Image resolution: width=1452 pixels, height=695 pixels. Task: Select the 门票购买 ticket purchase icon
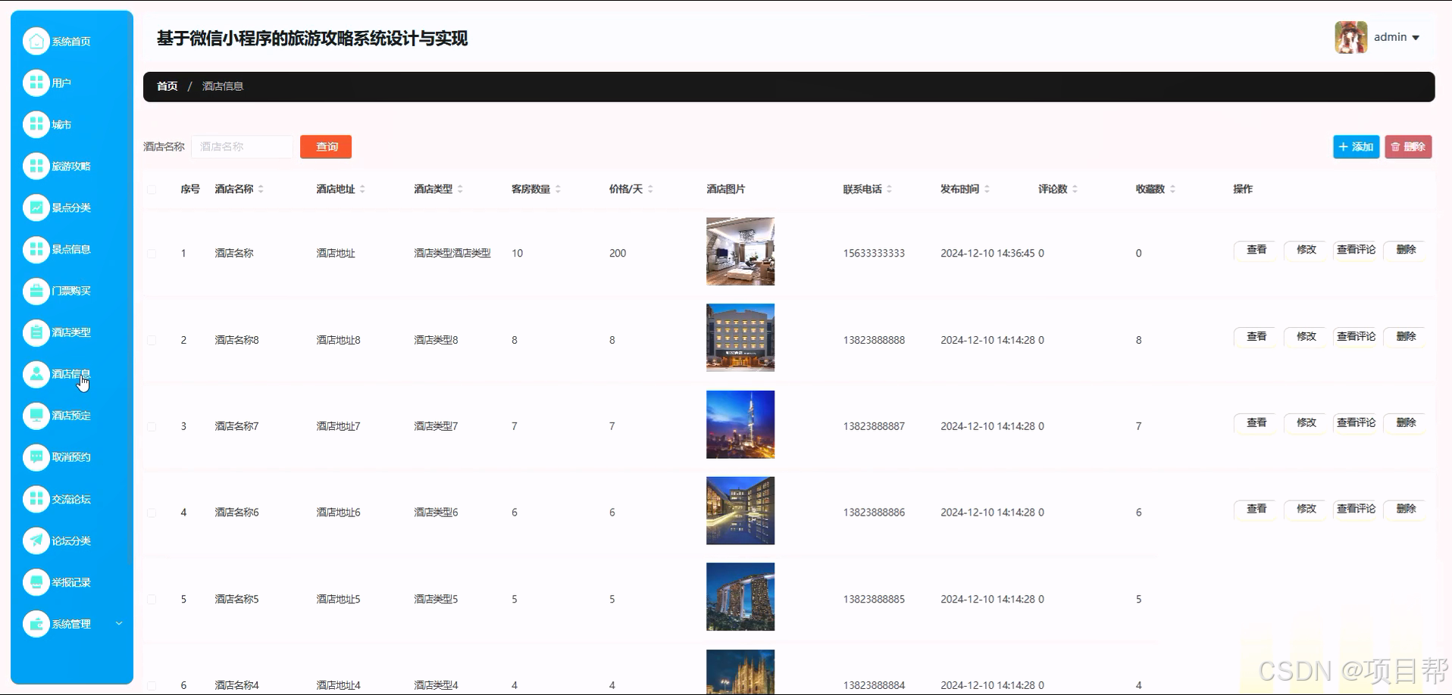[x=36, y=291]
